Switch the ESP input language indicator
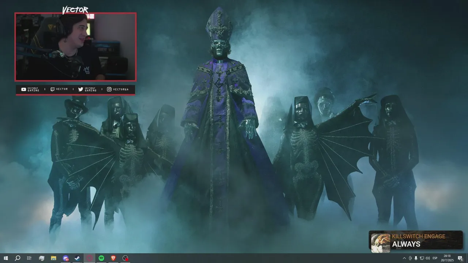 pyautogui.click(x=435, y=258)
